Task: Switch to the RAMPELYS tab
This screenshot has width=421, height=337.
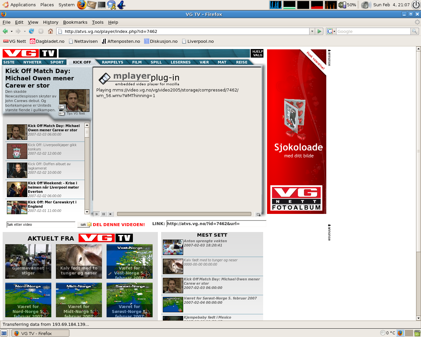Action: [x=112, y=62]
